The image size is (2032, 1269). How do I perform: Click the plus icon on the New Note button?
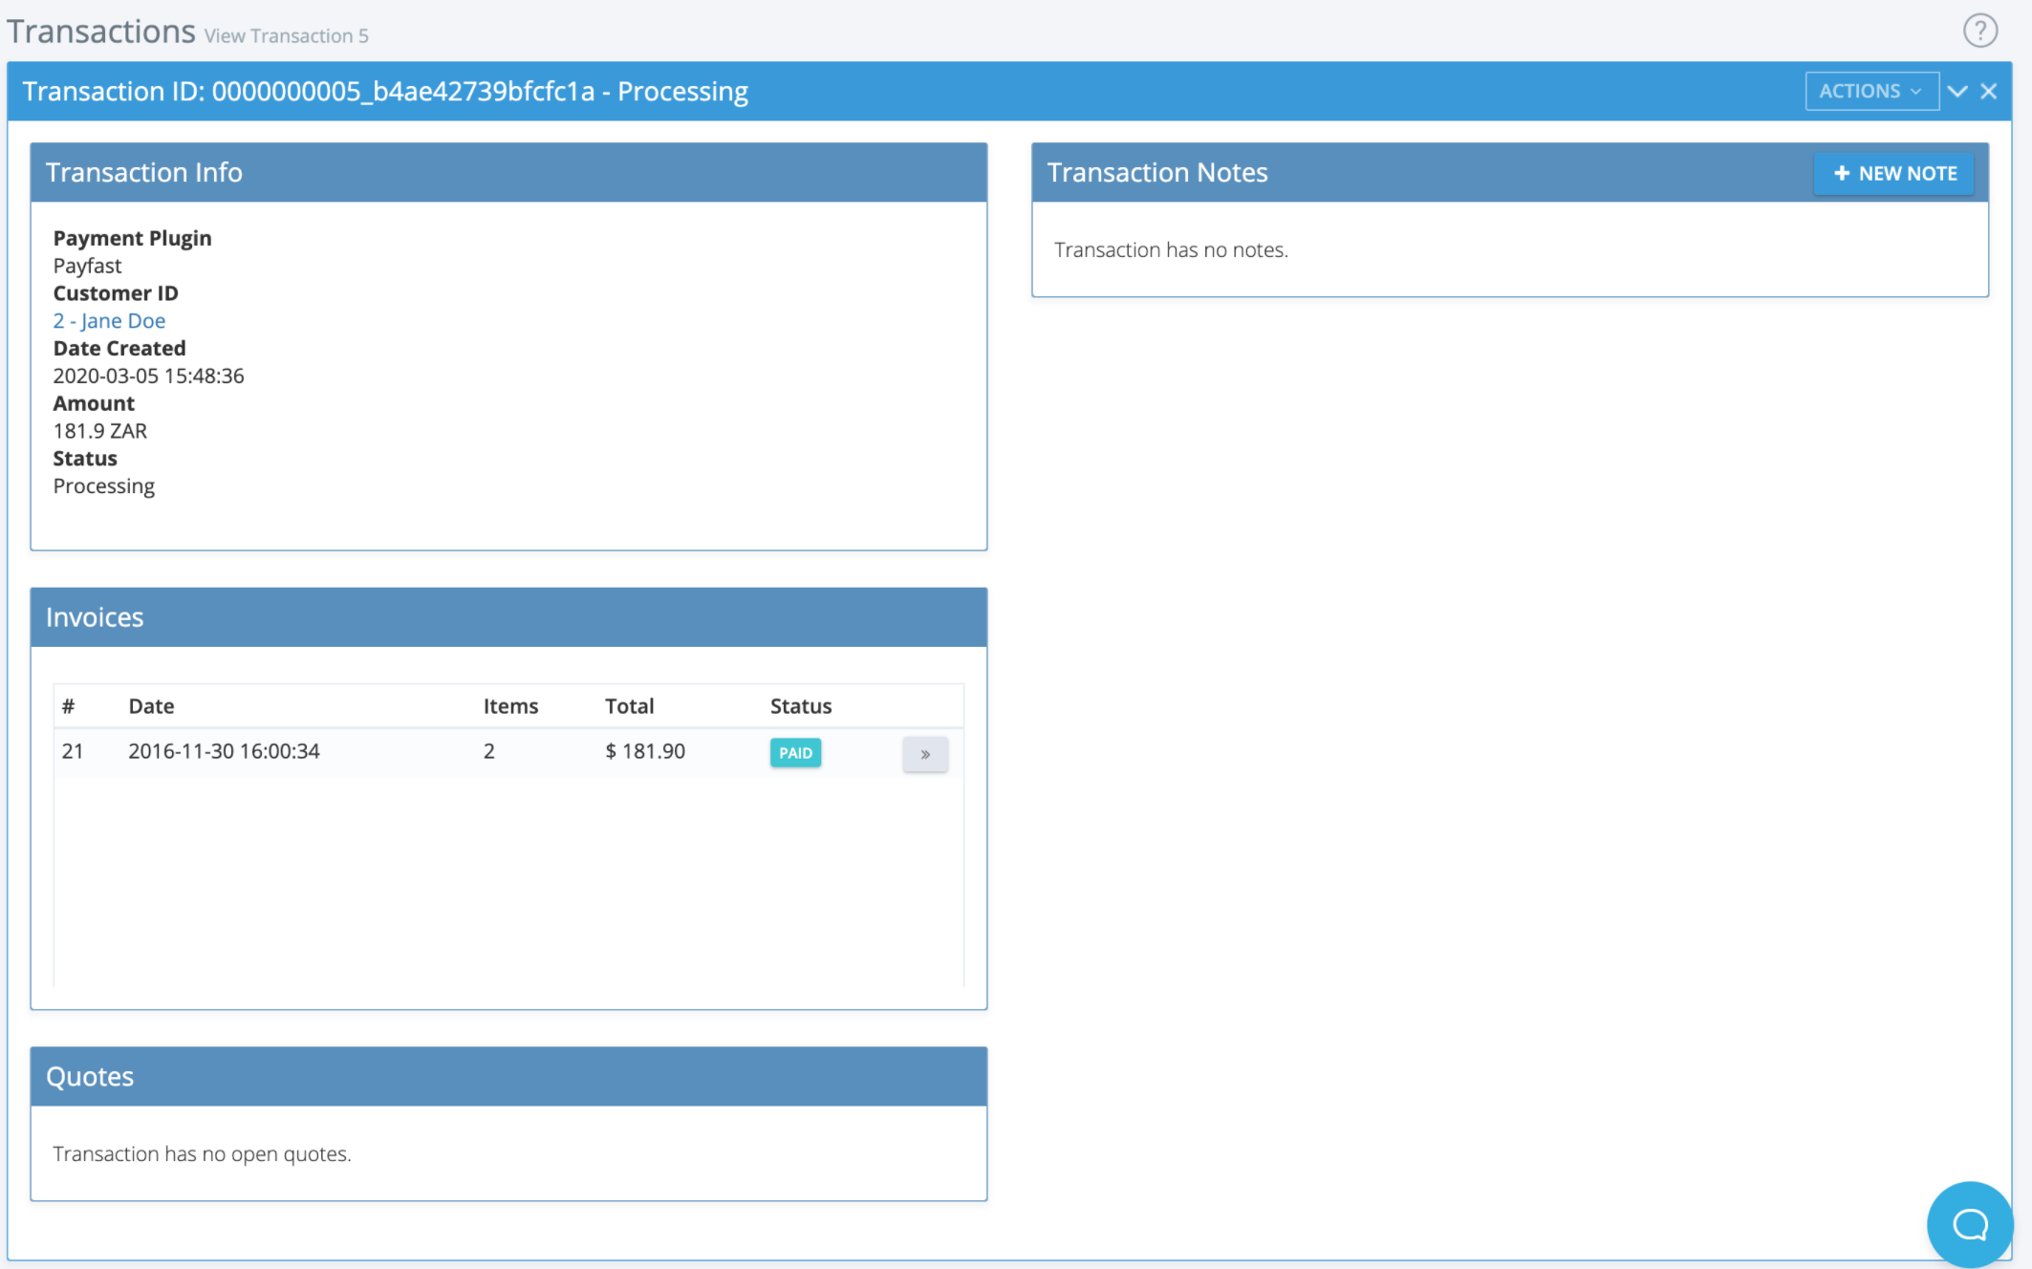click(x=1841, y=173)
